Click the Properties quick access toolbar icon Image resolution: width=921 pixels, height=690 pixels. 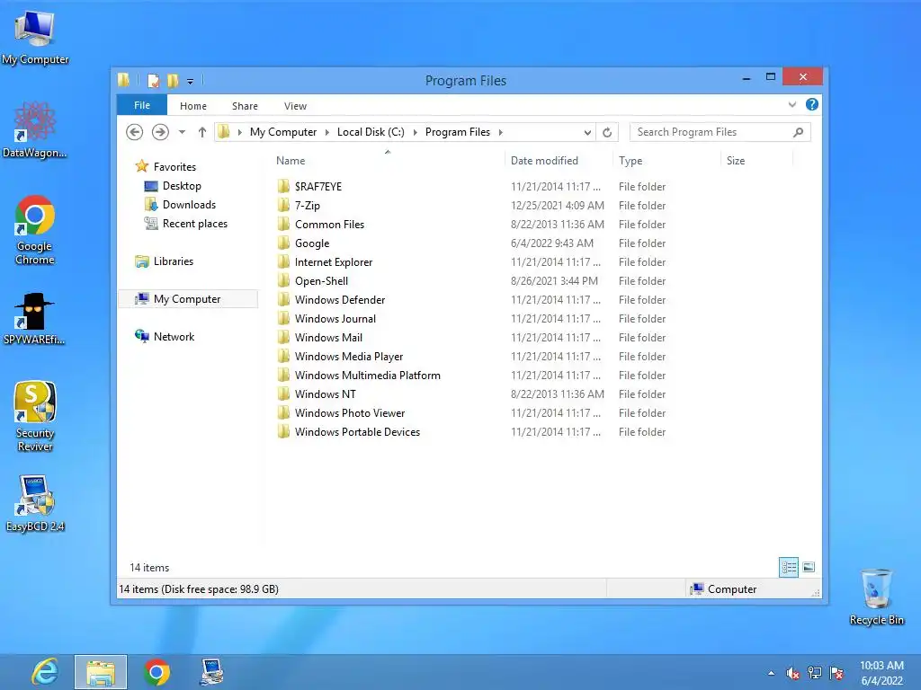pyautogui.click(x=153, y=80)
